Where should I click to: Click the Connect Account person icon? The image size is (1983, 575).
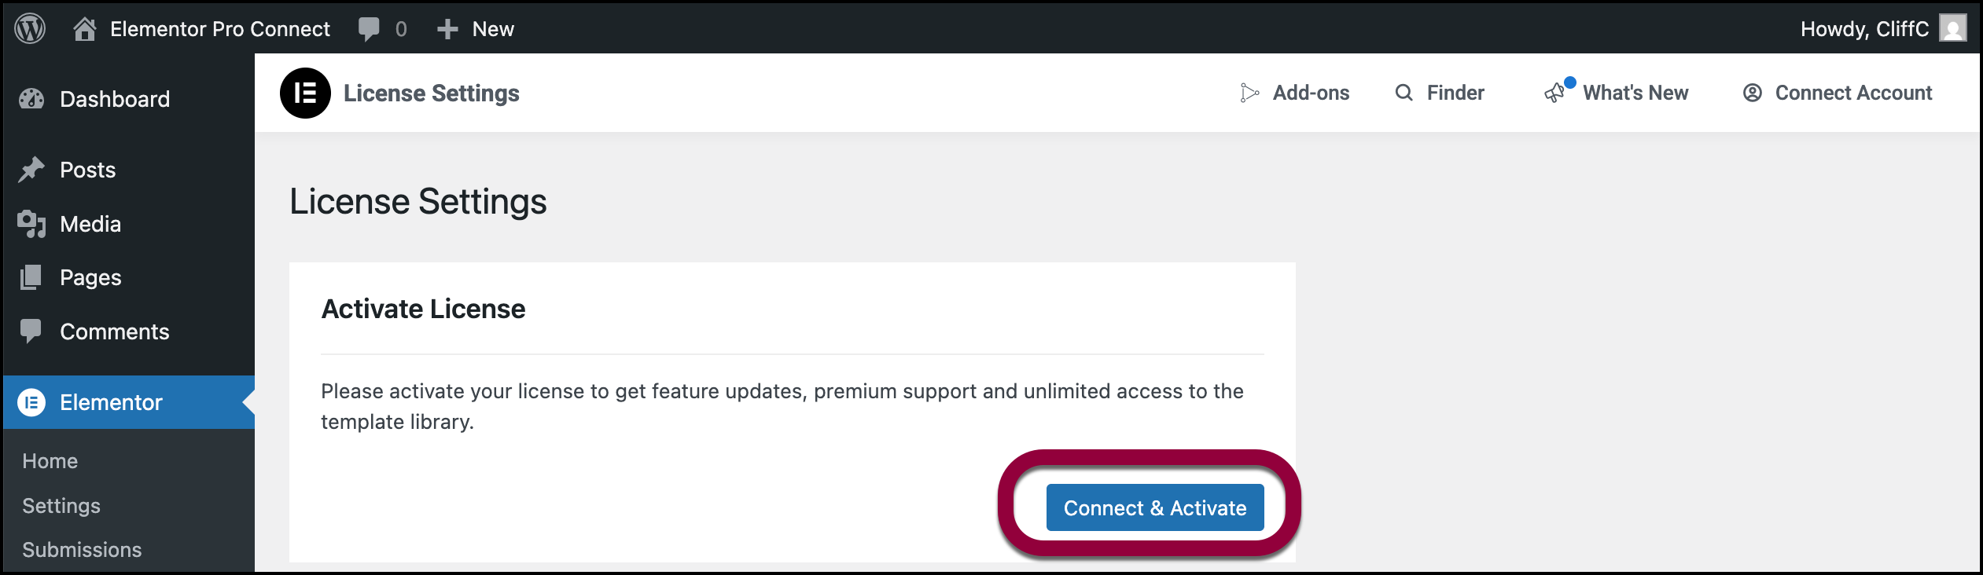tap(1753, 93)
